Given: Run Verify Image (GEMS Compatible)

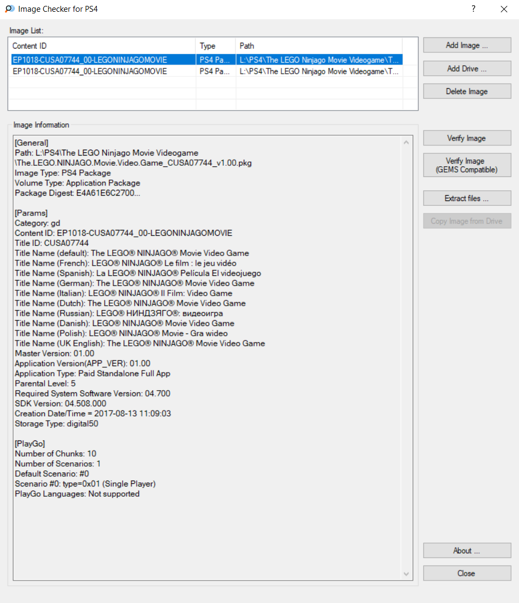Looking at the screenshot, I should point(467,165).
